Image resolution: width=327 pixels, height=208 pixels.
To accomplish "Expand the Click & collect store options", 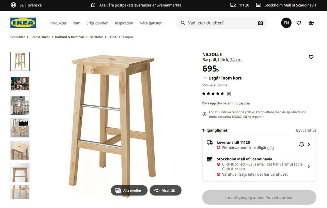I will point(309,167).
